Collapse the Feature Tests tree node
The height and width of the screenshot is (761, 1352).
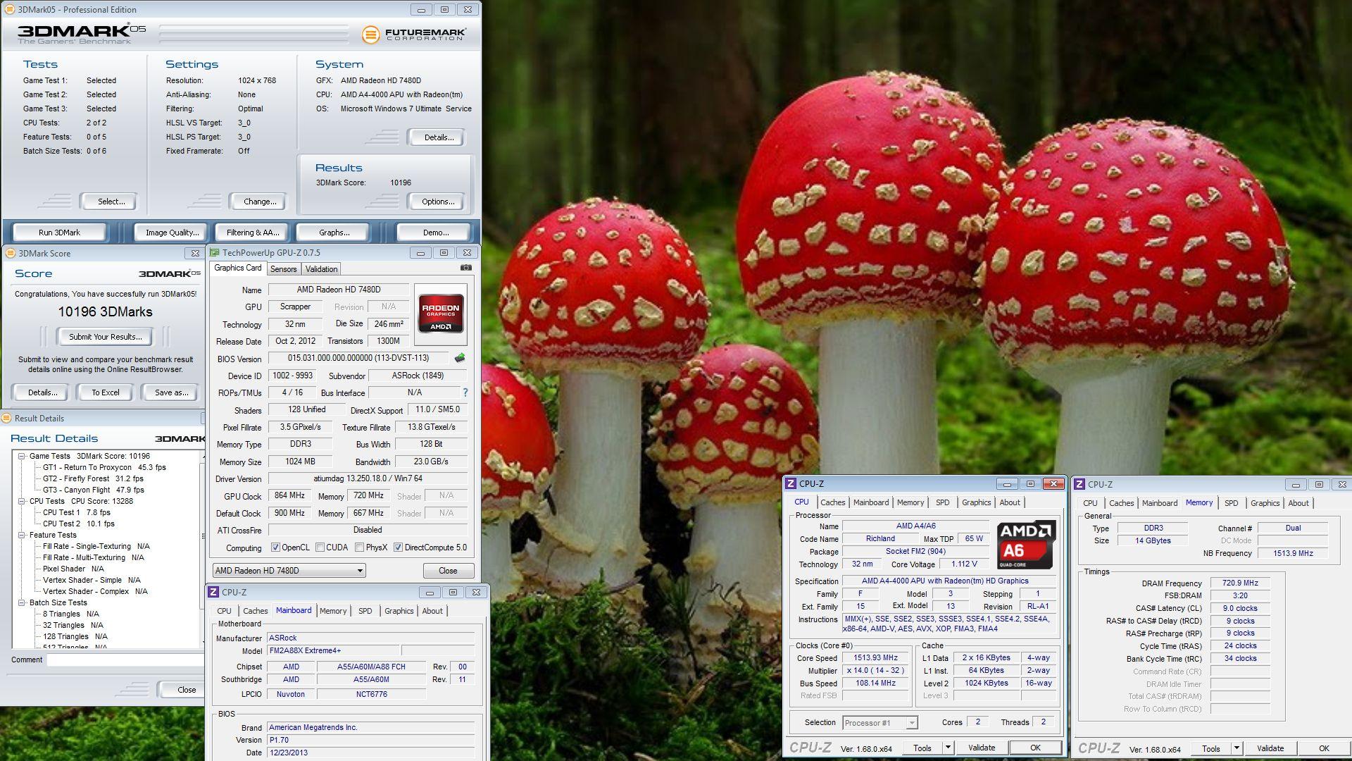(x=22, y=535)
